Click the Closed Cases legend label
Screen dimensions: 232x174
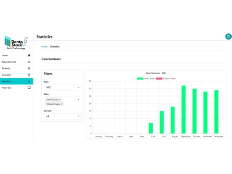tap(169, 78)
